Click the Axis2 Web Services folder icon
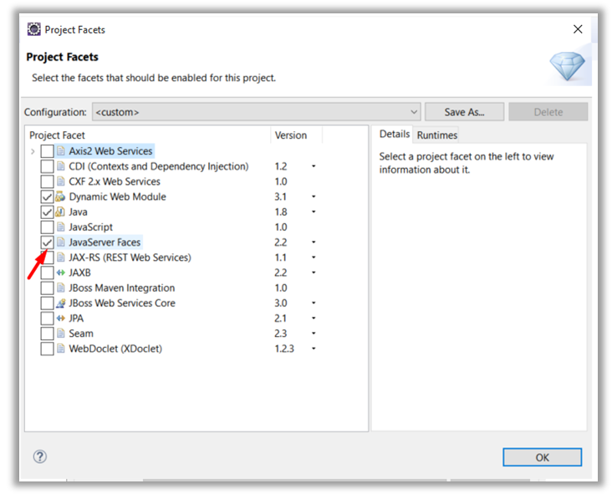The image size is (612, 499). [x=60, y=151]
